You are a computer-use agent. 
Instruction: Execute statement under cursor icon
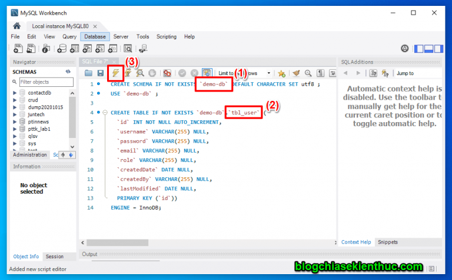click(128, 73)
